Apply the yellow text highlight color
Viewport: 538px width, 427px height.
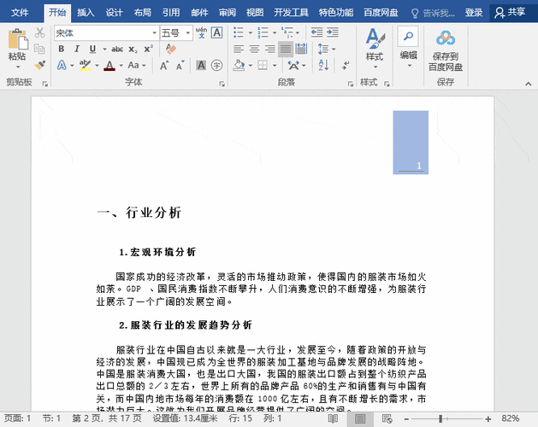(85, 65)
